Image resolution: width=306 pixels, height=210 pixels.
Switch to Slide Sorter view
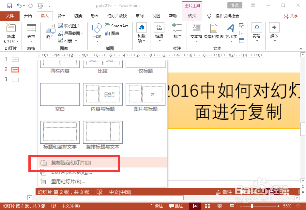207,206
